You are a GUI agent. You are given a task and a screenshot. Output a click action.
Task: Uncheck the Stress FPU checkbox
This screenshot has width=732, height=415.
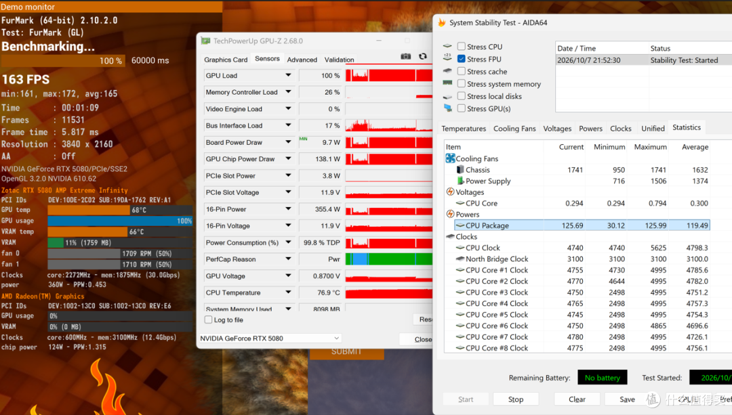pos(462,59)
